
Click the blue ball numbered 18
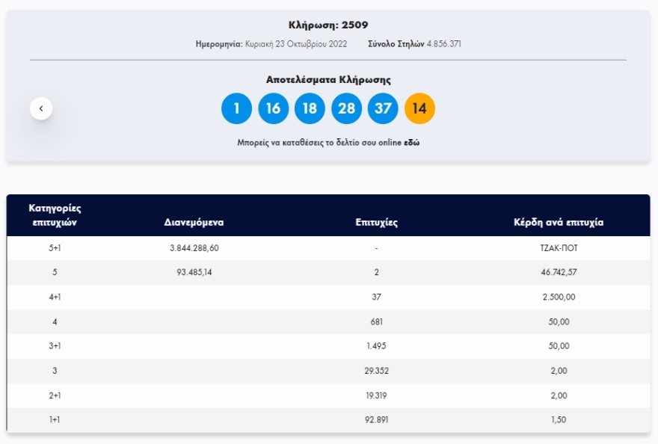310,108
